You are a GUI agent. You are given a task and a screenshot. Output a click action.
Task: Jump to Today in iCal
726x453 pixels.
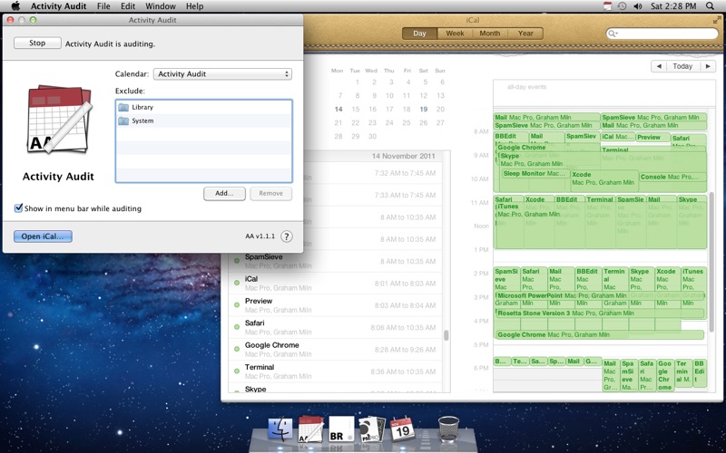point(683,66)
